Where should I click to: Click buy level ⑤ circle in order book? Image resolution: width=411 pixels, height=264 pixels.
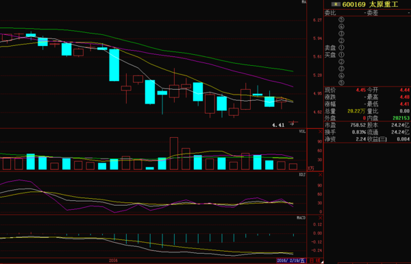click(x=341, y=83)
